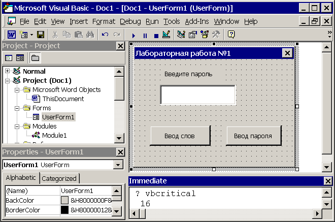
Task: Click the Ввод слов button
Action: (x=180, y=136)
